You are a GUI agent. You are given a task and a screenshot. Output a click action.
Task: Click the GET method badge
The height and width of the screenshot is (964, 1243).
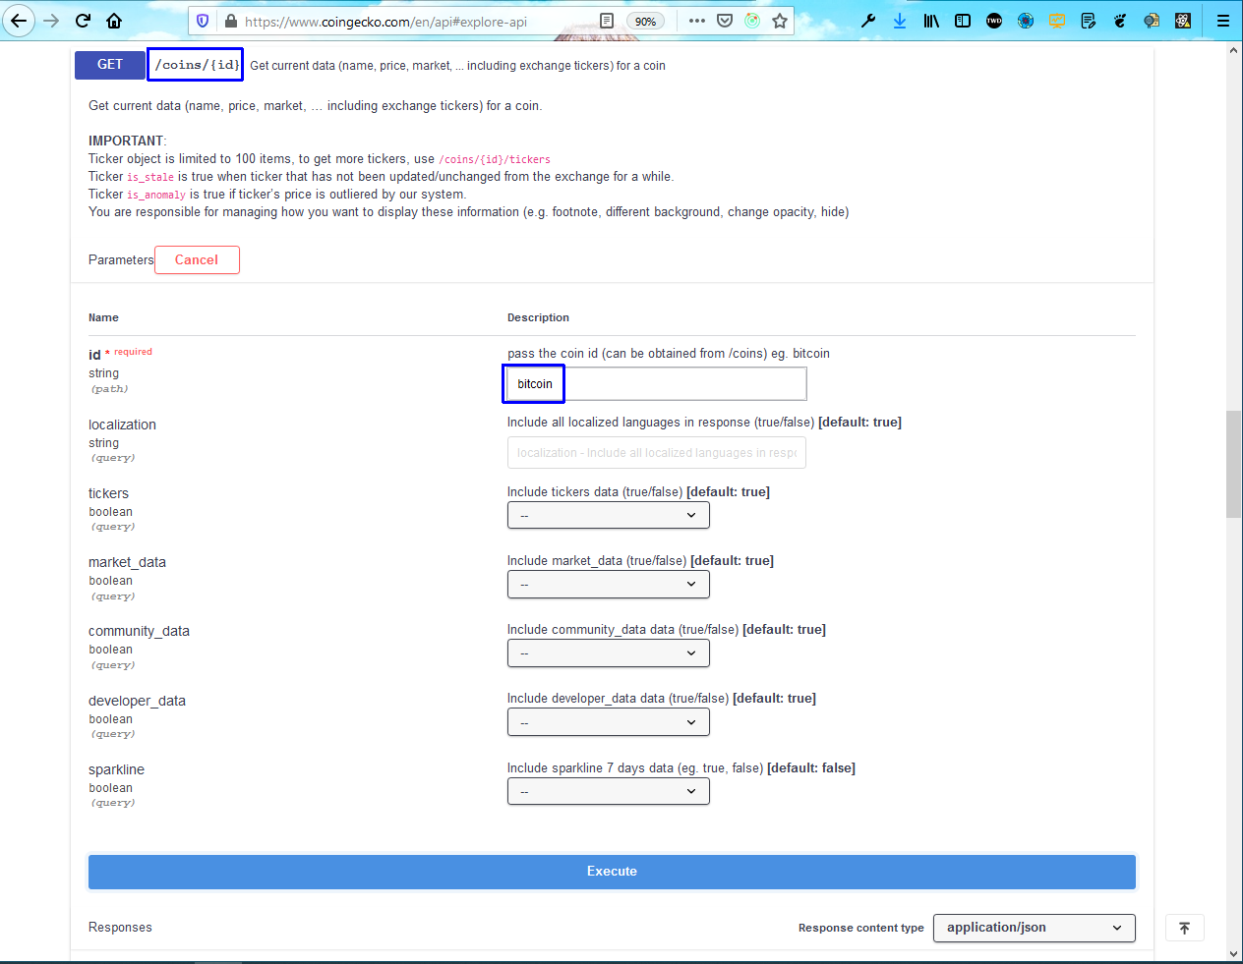point(110,65)
